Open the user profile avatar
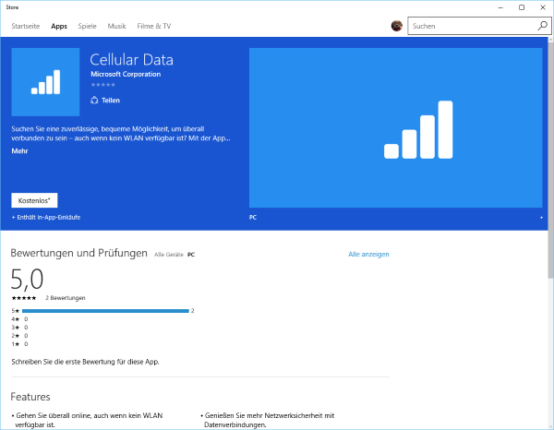This screenshot has width=554, height=430. pos(396,26)
